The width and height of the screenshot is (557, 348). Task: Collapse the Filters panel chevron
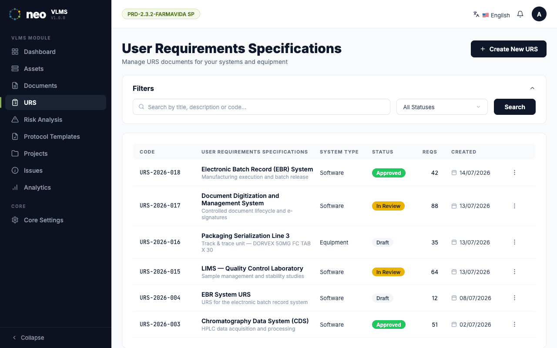[x=532, y=88]
